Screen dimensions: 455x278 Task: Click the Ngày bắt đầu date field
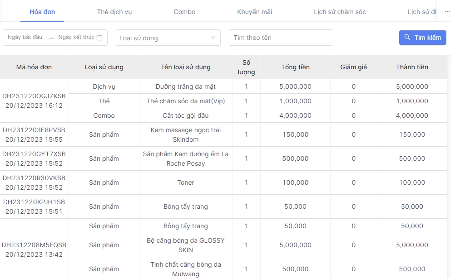25,38
